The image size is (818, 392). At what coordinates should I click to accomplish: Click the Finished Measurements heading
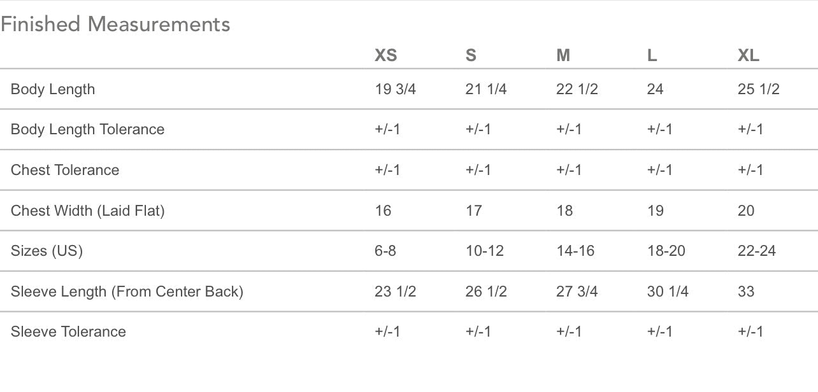(115, 24)
